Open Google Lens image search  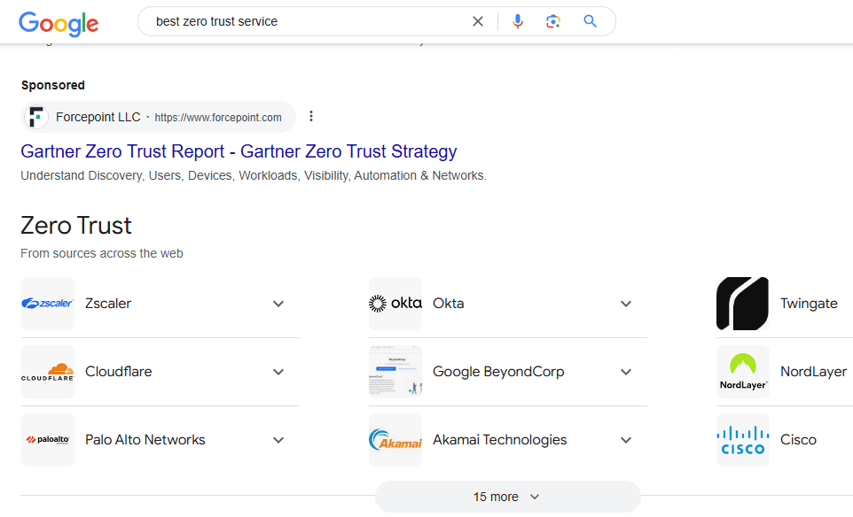(x=553, y=21)
